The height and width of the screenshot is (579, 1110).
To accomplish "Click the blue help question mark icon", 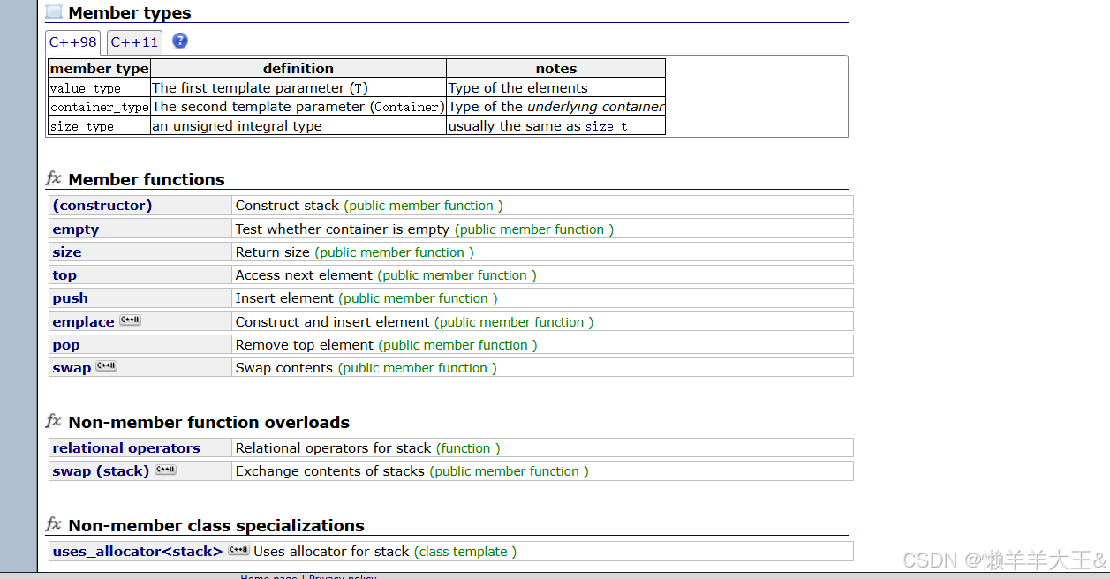I will click(180, 41).
